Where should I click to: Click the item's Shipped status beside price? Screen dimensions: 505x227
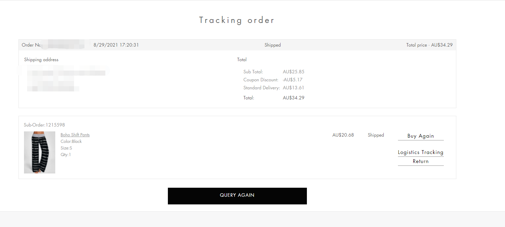(x=376, y=135)
